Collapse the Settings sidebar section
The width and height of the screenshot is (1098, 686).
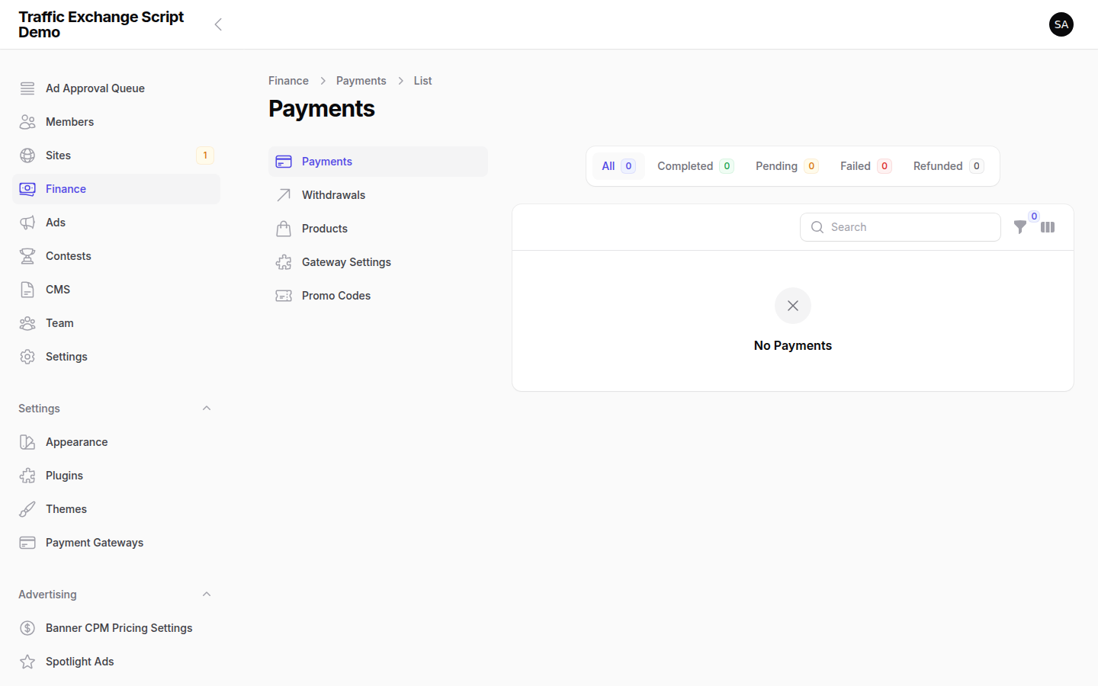tap(206, 408)
